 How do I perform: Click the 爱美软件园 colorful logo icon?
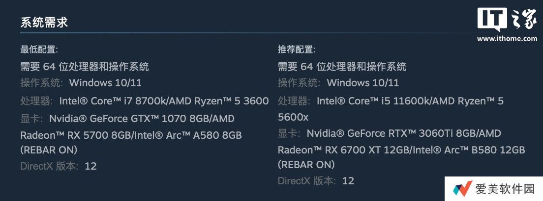point(463,189)
